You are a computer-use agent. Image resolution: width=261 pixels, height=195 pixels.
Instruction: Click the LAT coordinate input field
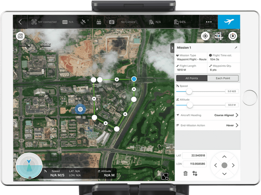pos(194,156)
